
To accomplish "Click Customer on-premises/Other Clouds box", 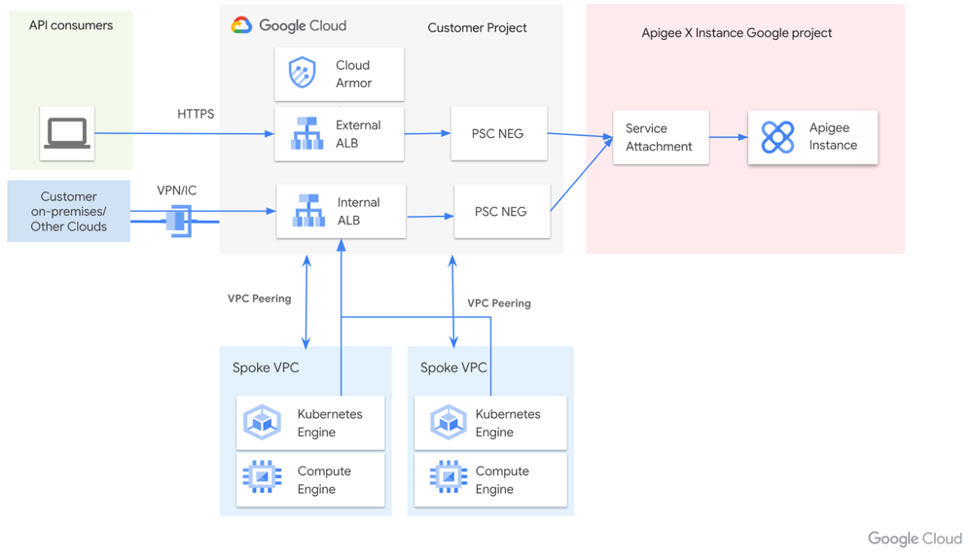I will (x=69, y=211).
